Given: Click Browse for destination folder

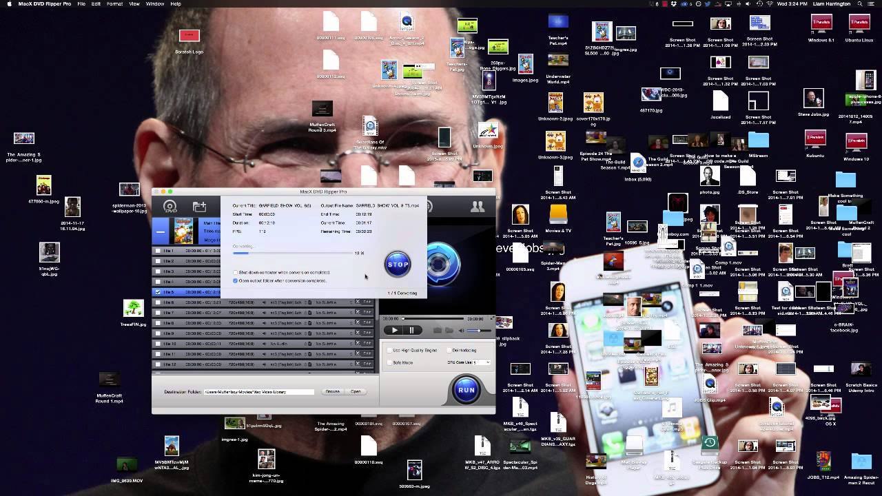Looking at the screenshot, I should pos(333,391).
